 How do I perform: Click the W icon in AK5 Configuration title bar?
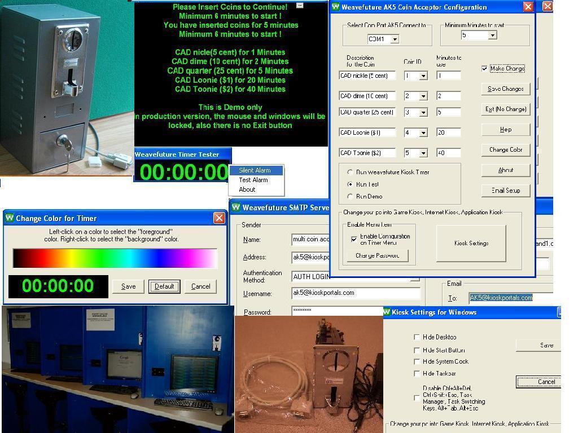point(335,7)
